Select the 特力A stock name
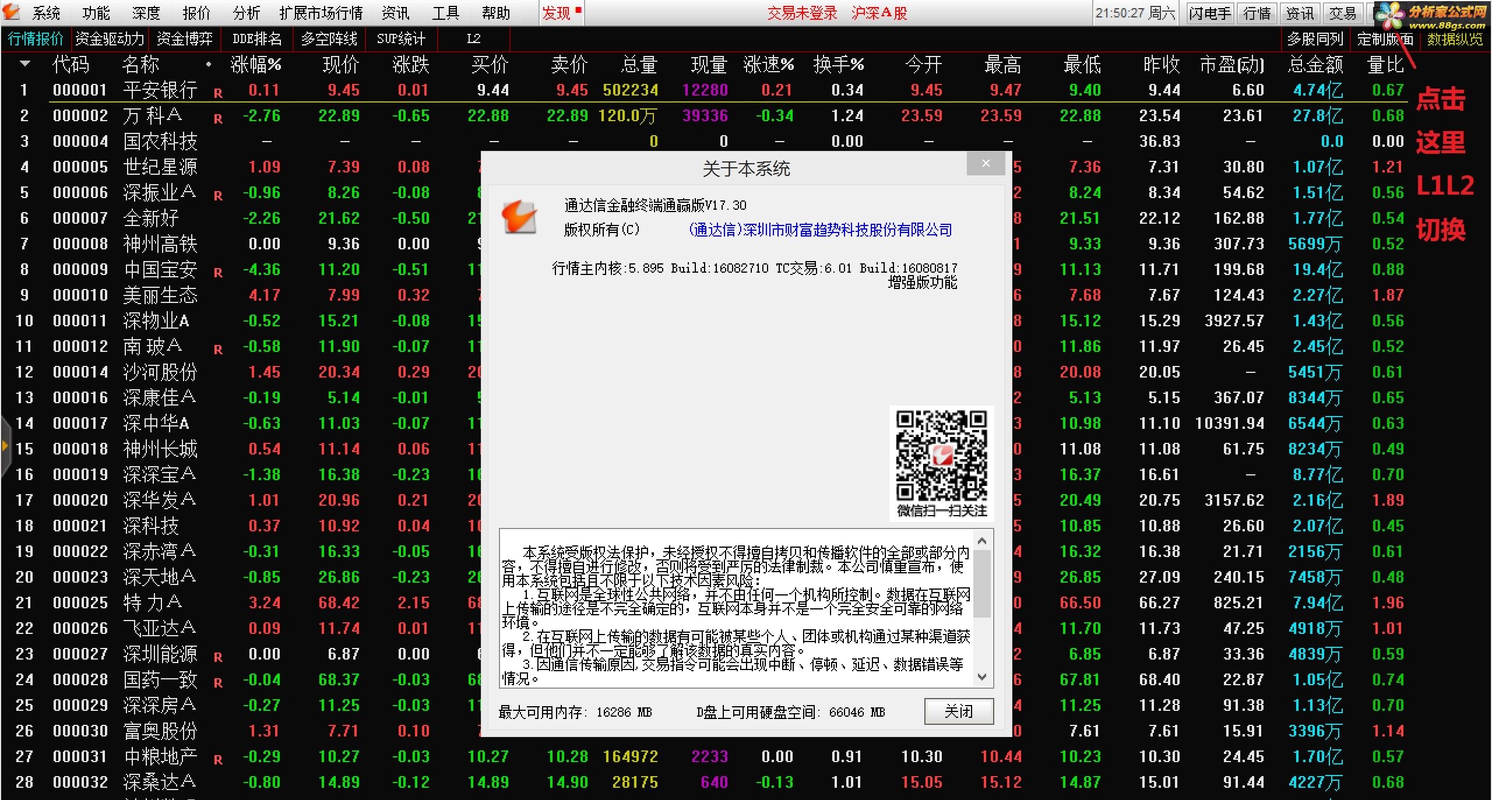Screen dimensions: 1492x800 pyautogui.click(x=153, y=602)
